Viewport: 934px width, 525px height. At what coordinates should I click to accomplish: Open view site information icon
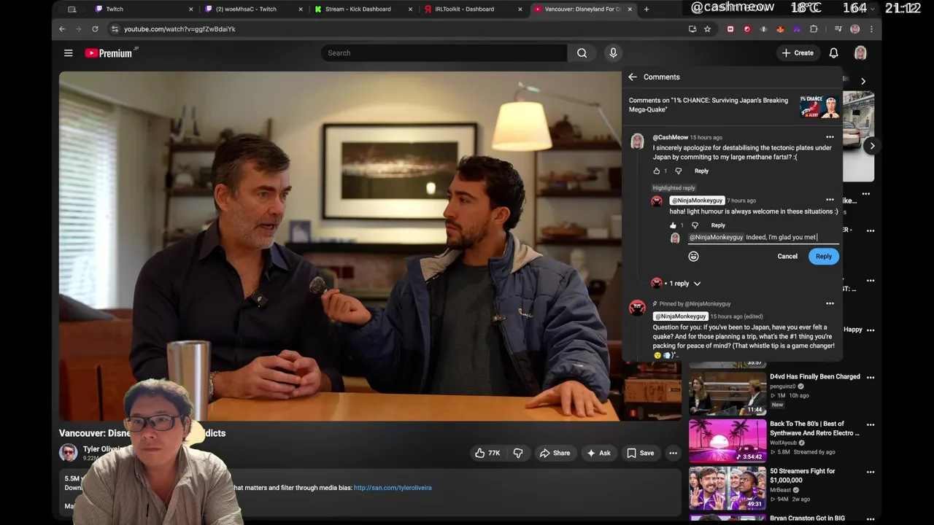(x=115, y=29)
